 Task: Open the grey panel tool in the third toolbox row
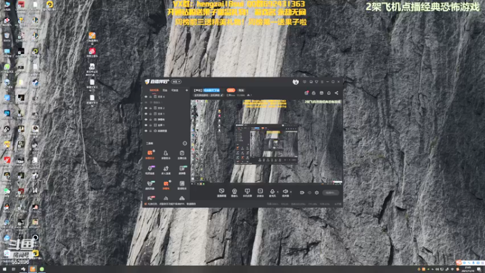182,185
